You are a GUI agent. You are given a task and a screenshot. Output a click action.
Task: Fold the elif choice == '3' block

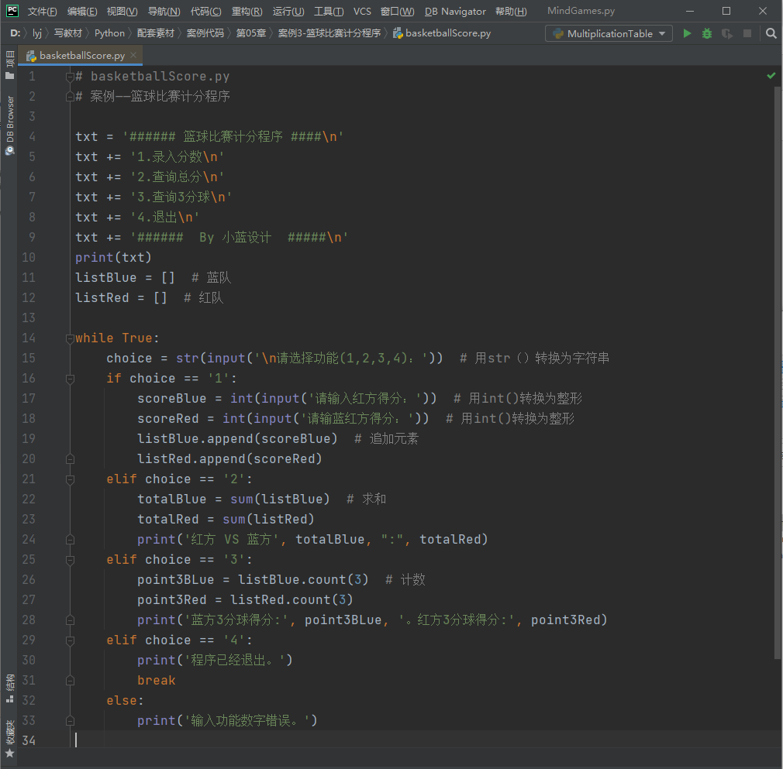[70, 560]
